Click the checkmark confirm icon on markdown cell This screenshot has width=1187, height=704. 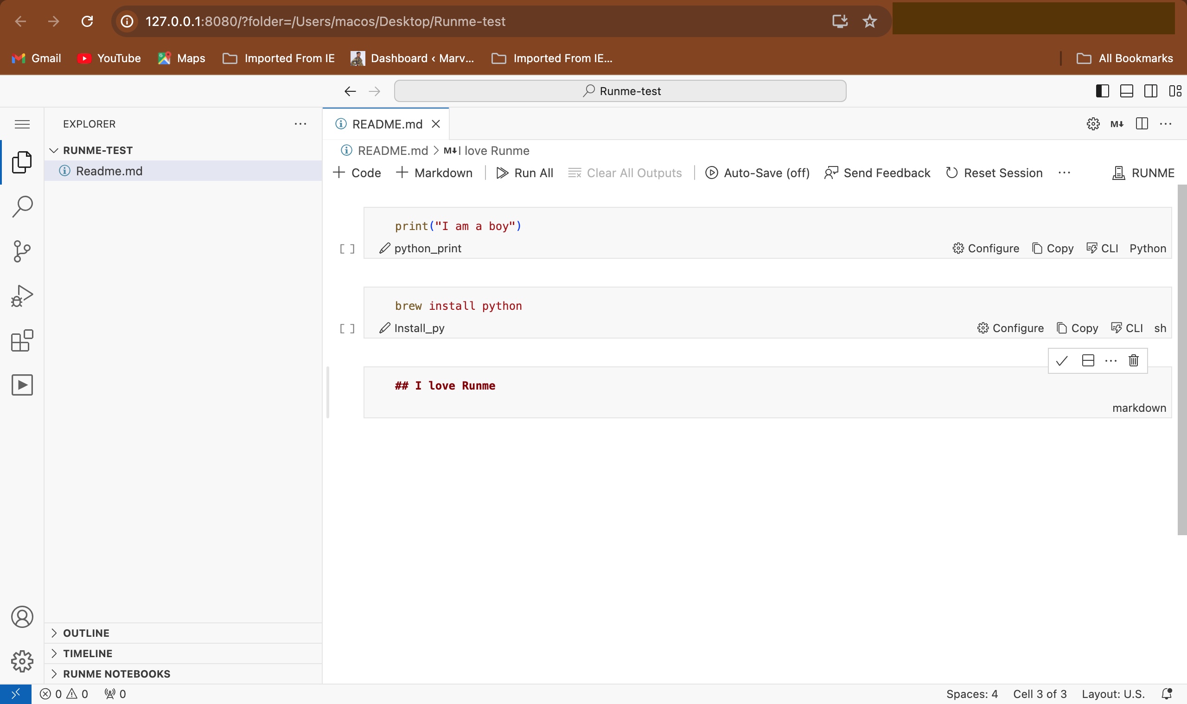pyautogui.click(x=1062, y=361)
